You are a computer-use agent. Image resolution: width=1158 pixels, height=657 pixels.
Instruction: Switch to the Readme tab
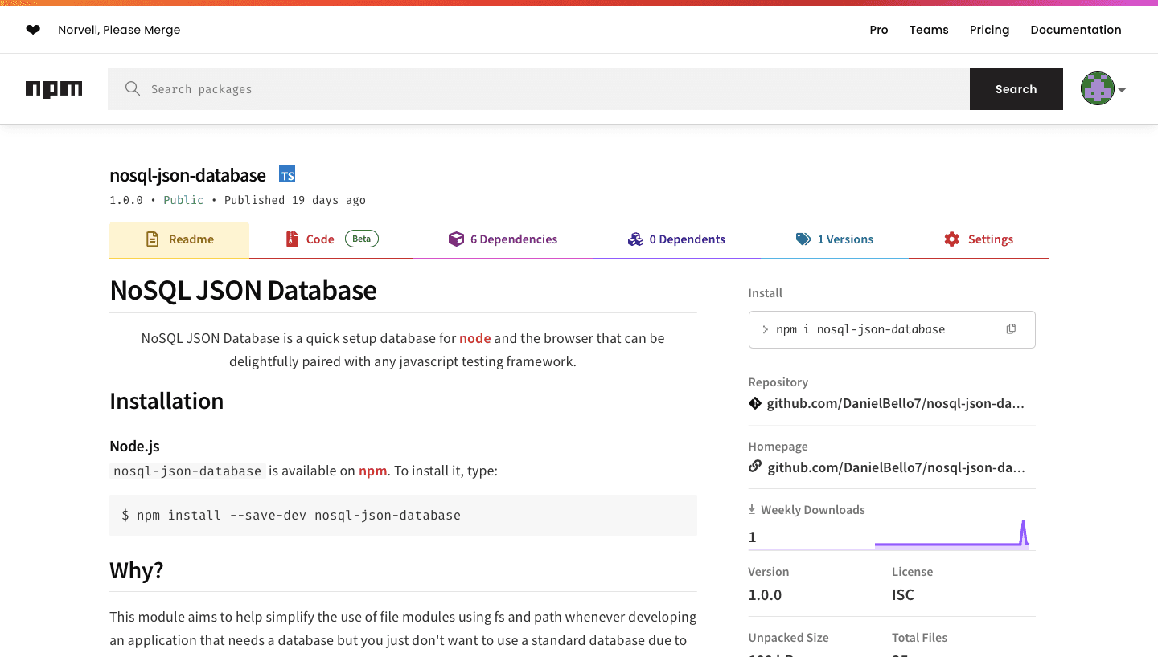[x=179, y=239]
